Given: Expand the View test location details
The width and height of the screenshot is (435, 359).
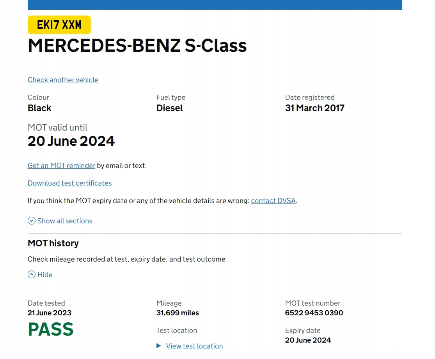Looking at the screenshot, I should tap(194, 346).
